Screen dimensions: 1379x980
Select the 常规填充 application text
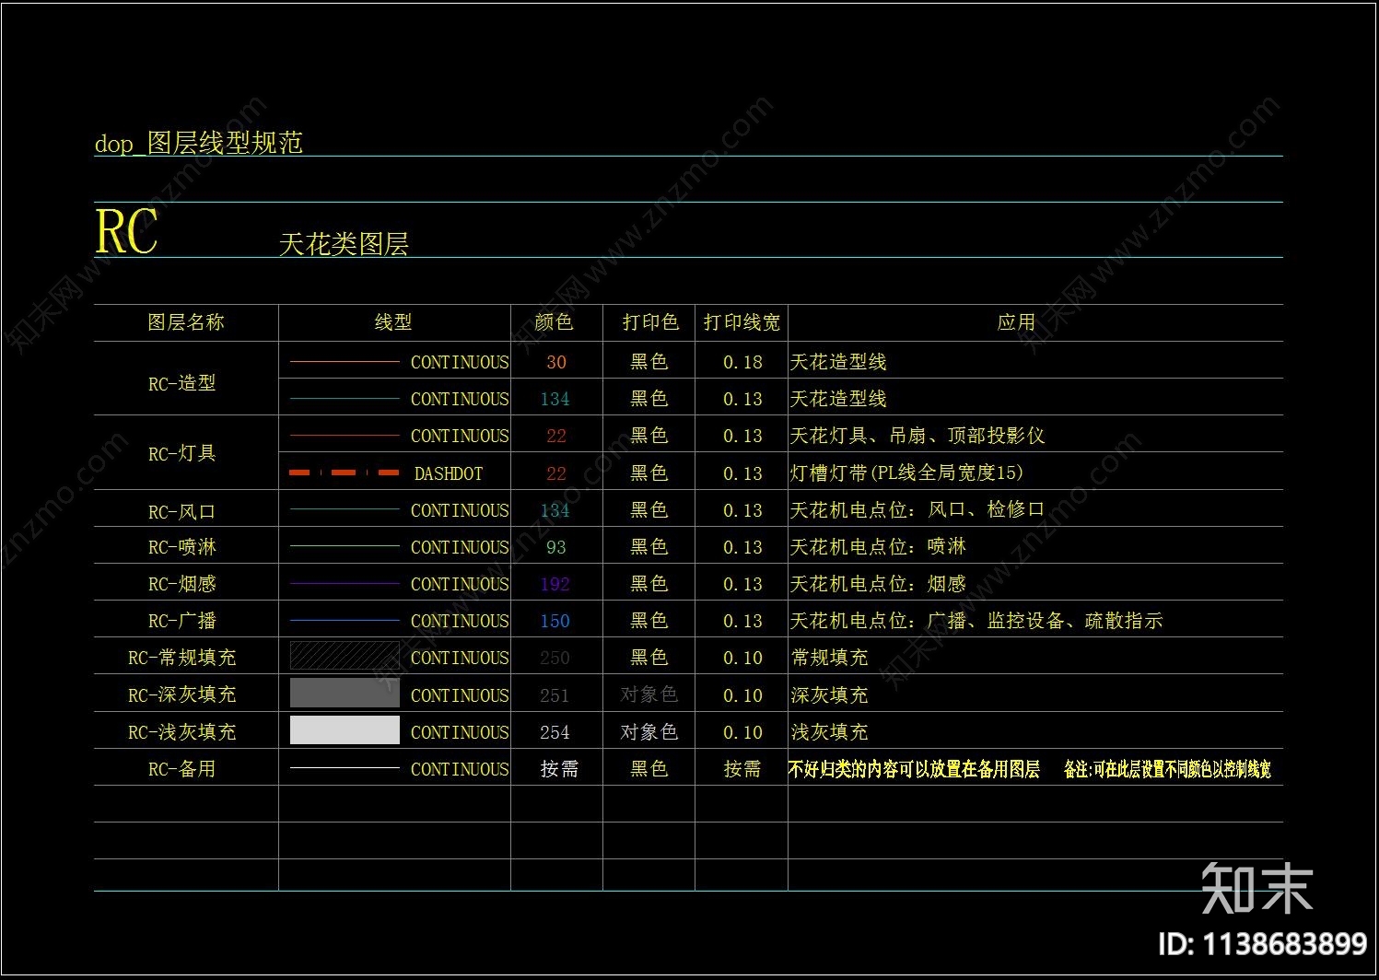click(x=829, y=658)
